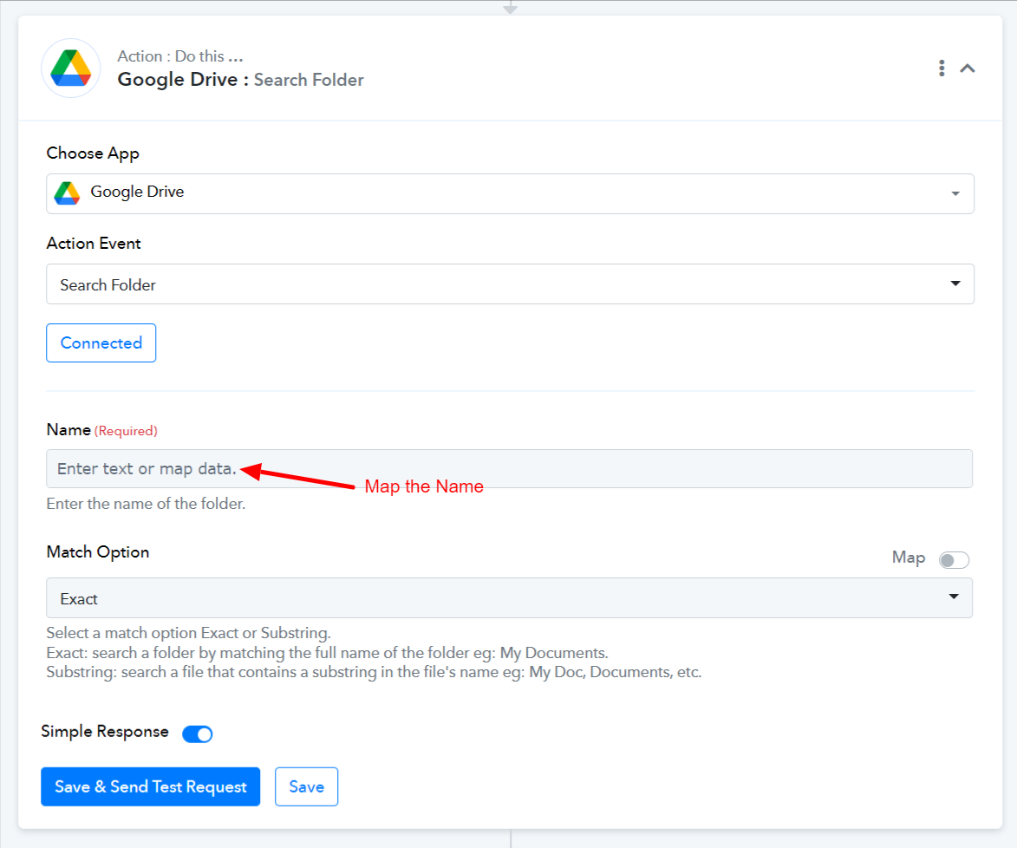
Task: Click the 'Enter the name of the folder.' hint
Action: [146, 504]
